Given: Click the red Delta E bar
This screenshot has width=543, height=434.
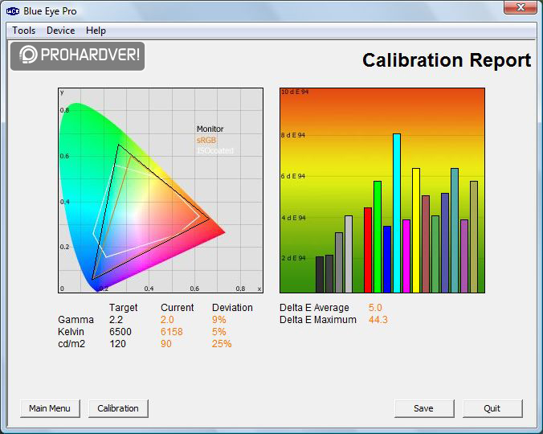Looking at the screenshot, I should (368, 250).
